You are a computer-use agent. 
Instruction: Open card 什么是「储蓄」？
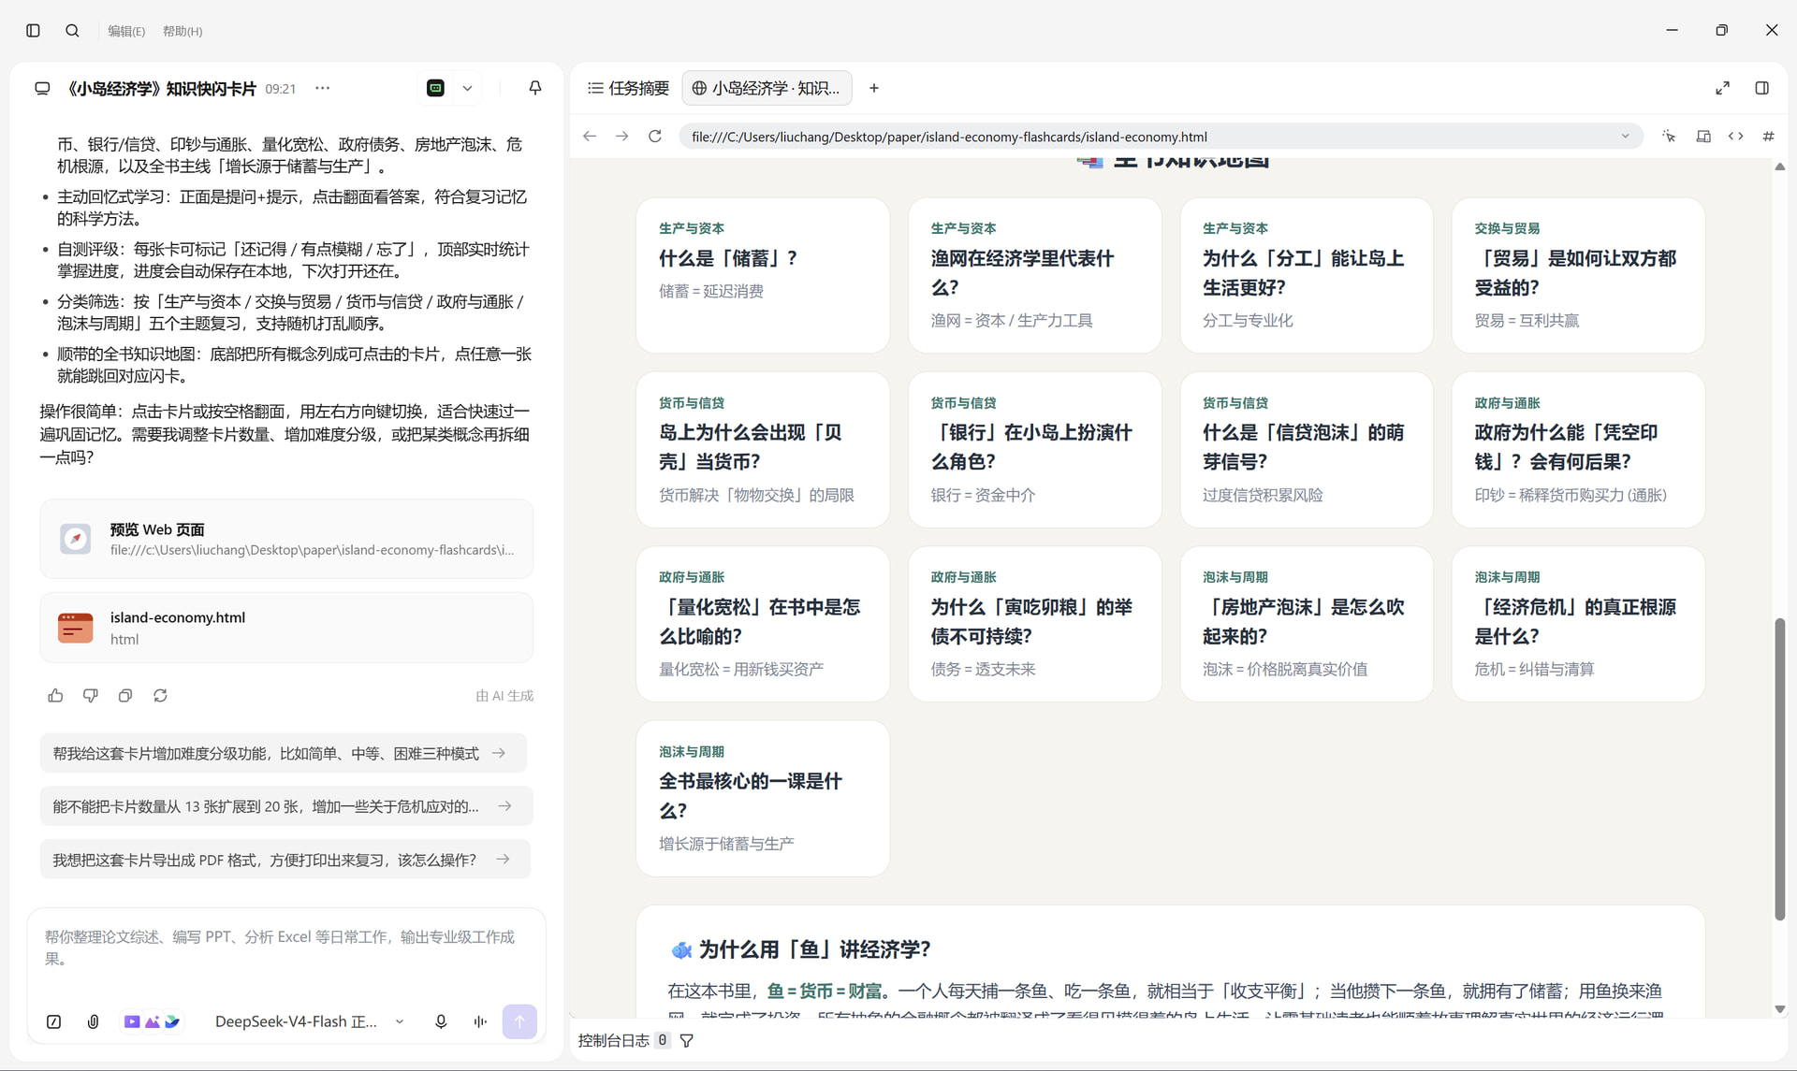point(763,275)
